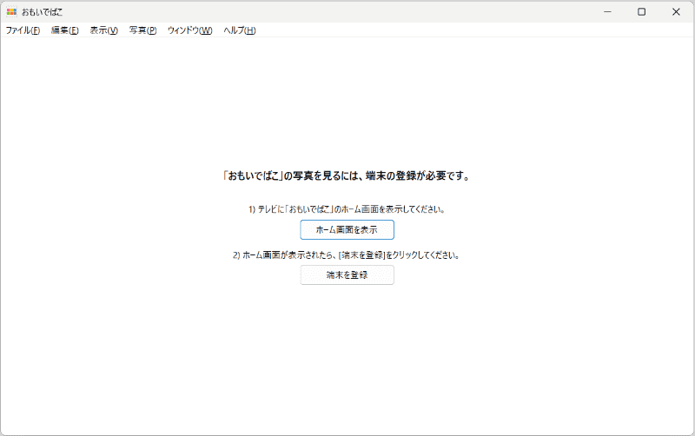This screenshot has width=695, height=436.
Task: Select step 1 text about テレビ home screen
Action: pyautogui.click(x=347, y=209)
